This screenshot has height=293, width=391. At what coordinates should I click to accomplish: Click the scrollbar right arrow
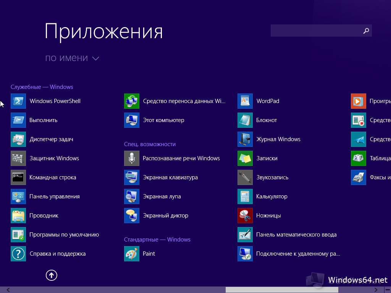(376, 290)
